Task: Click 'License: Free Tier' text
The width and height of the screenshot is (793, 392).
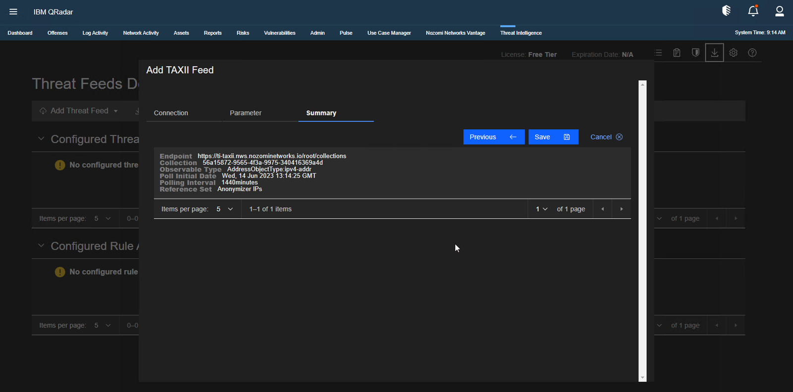Action: tap(529, 54)
